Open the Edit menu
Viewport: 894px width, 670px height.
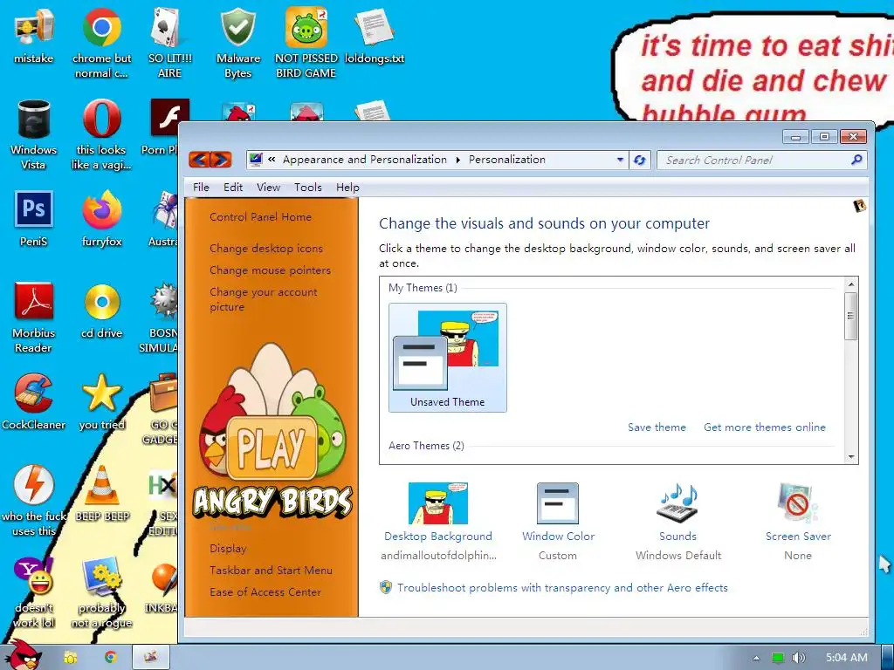click(233, 188)
